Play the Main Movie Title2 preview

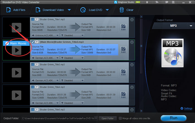coord(16,50)
